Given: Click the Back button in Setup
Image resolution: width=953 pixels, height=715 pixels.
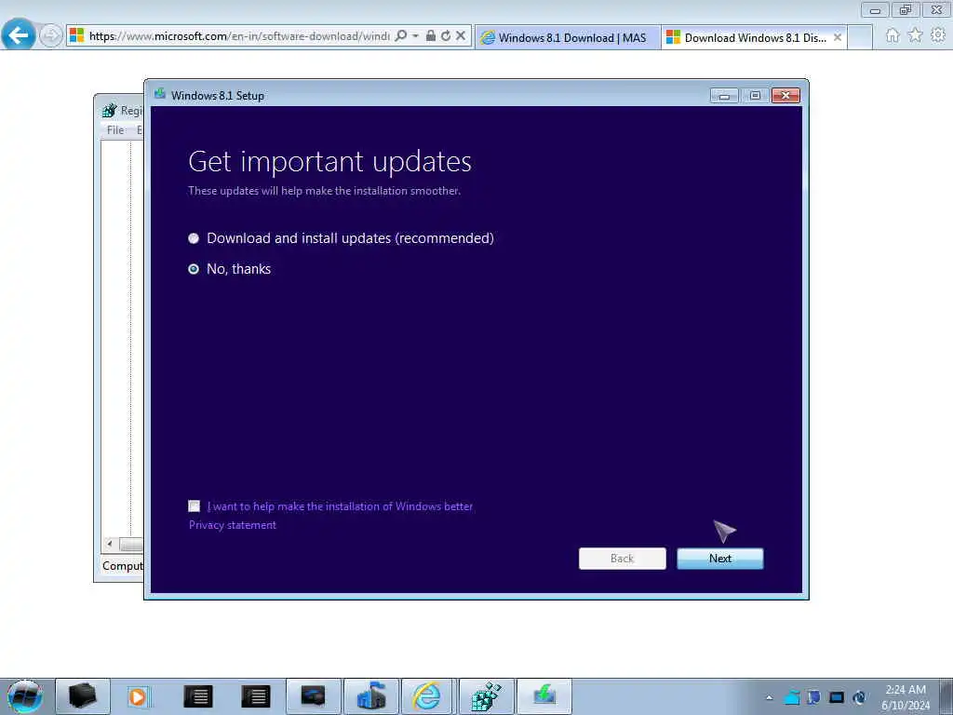Looking at the screenshot, I should tap(623, 559).
